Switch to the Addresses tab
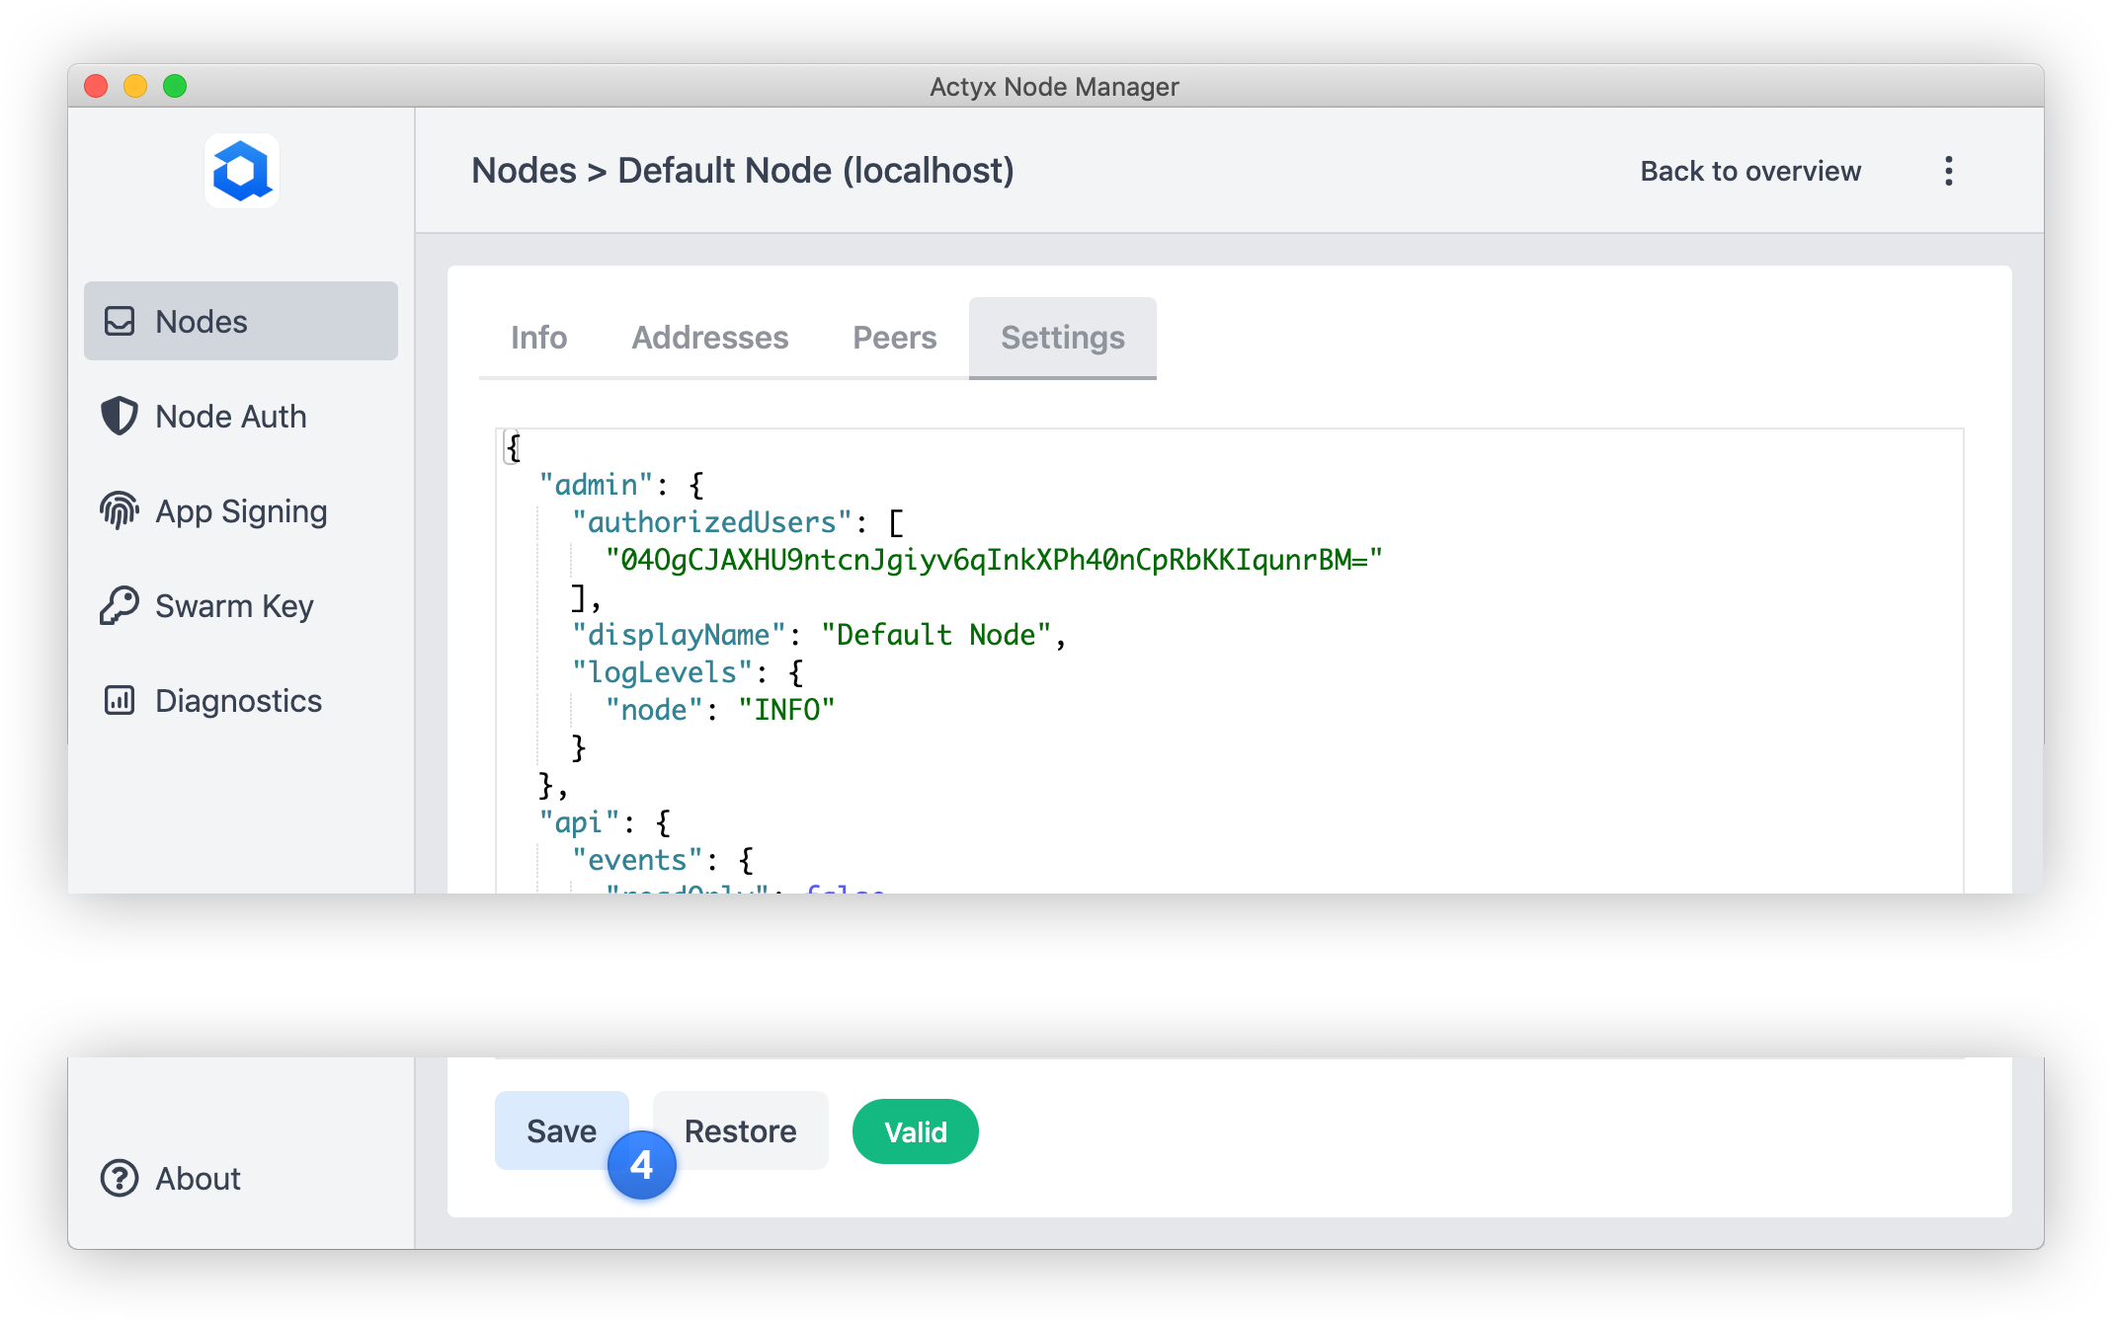 click(x=709, y=338)
